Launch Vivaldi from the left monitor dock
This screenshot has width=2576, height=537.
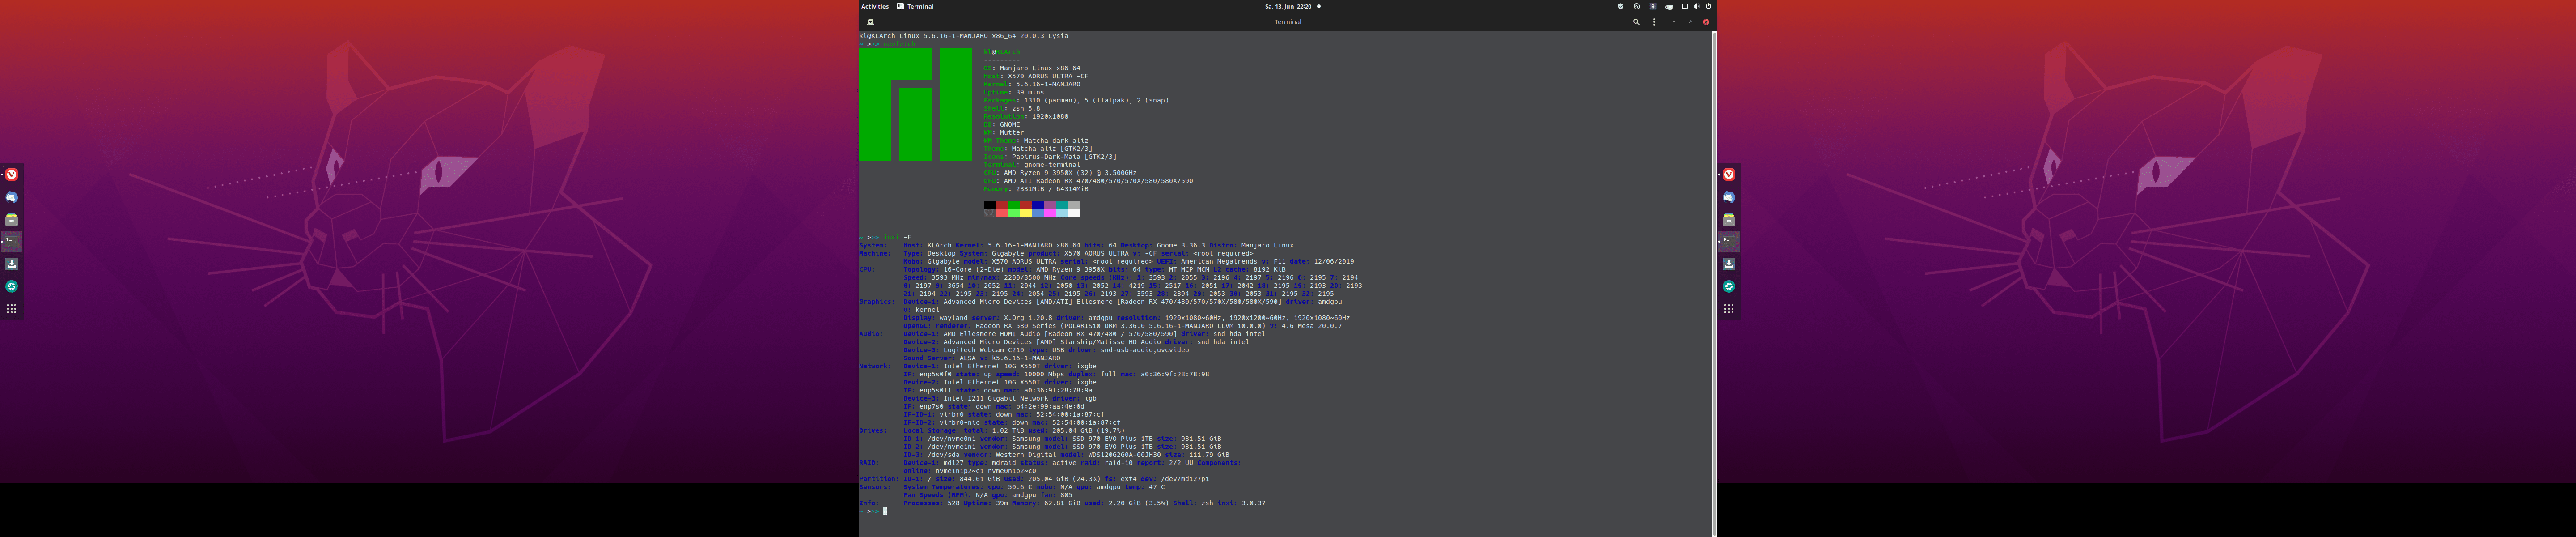click(12, 174)
